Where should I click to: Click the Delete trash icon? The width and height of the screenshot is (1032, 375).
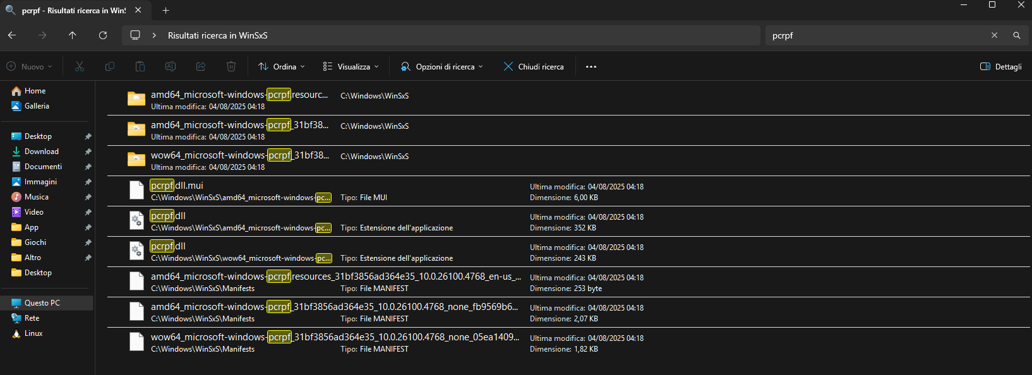231,66
